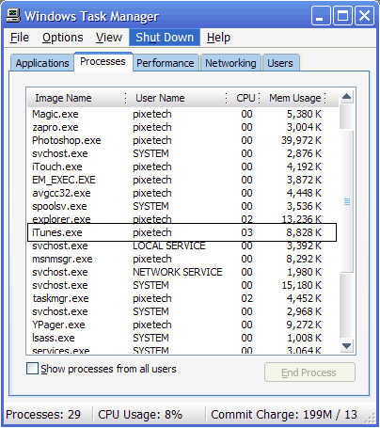Minimize the Task Manager window
Viewport: 380px width, 428px height.
(321, 15)
